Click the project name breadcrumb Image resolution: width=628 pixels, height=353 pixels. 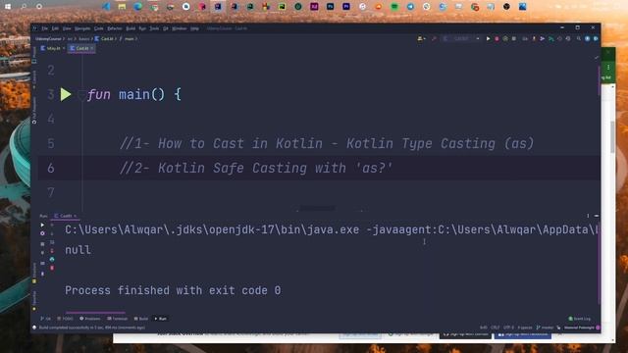tap(48, 39)
